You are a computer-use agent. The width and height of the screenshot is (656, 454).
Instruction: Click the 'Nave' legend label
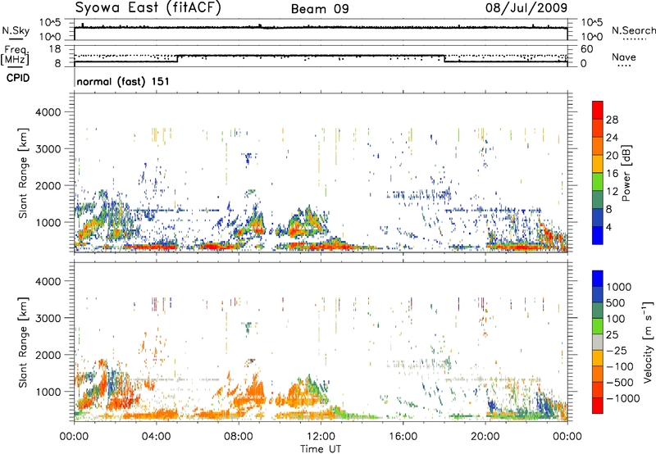click(x=624, y=57)
